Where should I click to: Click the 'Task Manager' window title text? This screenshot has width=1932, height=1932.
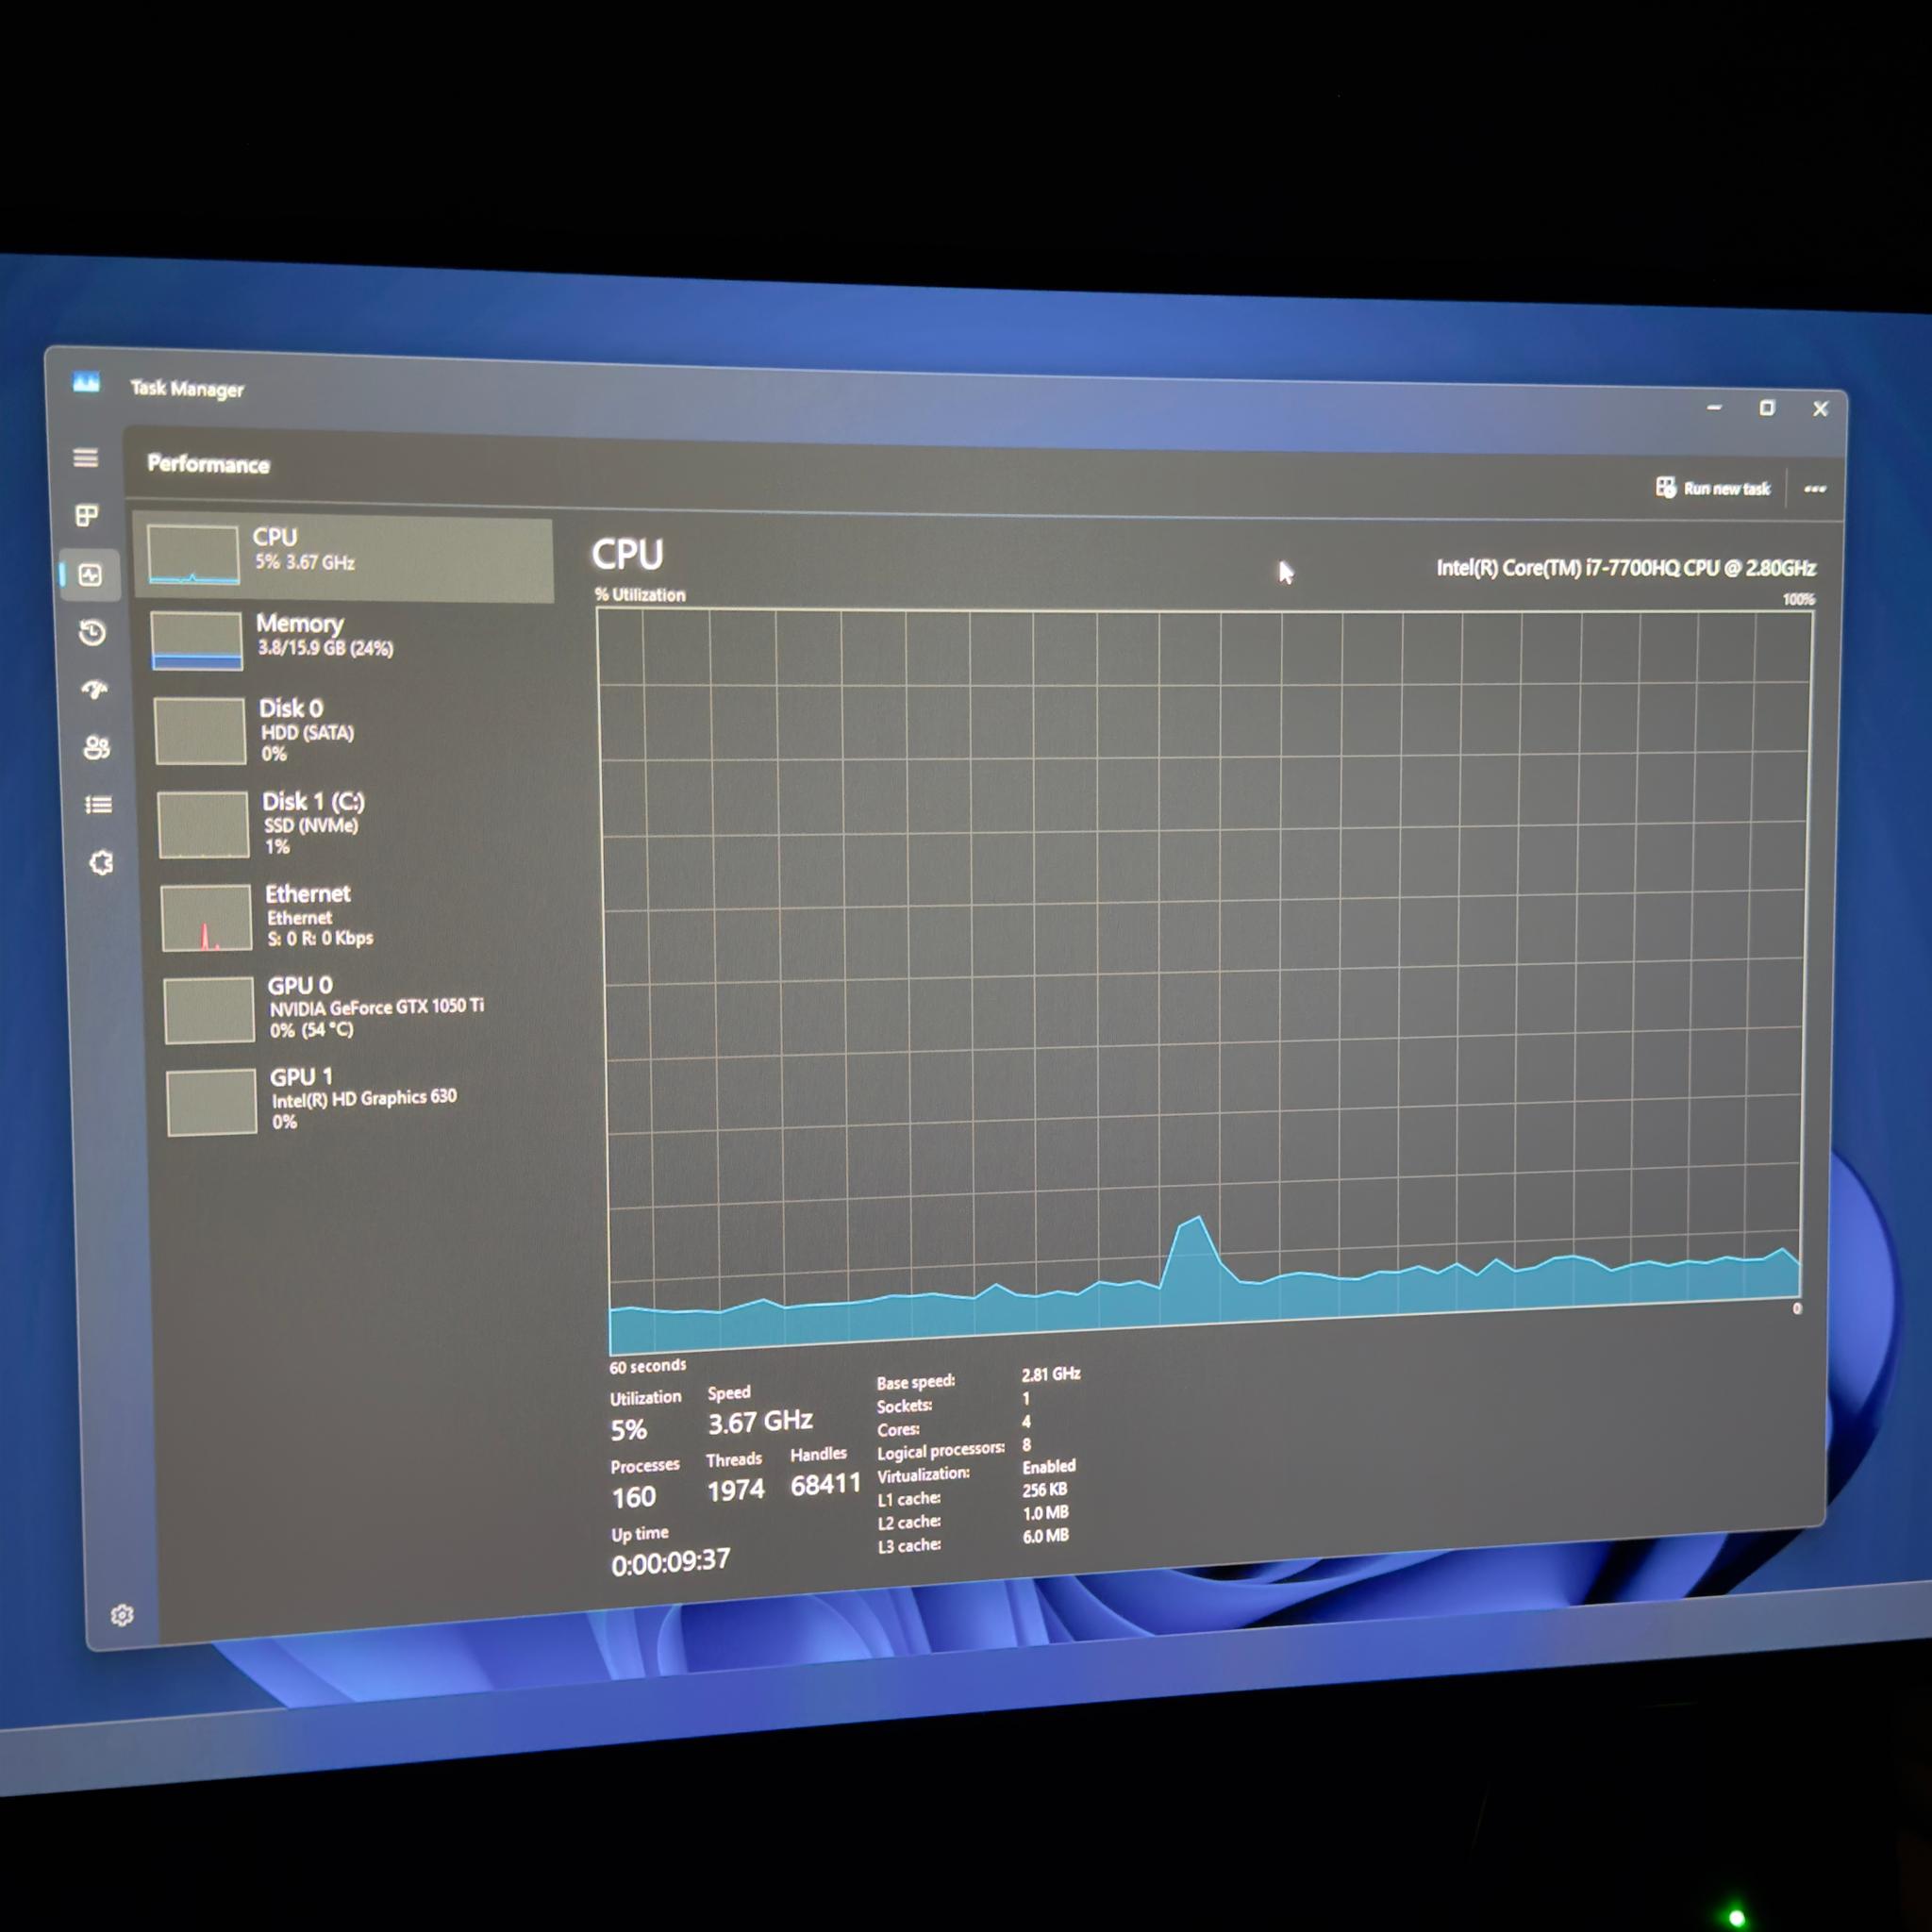pyautogui.click(x=187, y=388)
